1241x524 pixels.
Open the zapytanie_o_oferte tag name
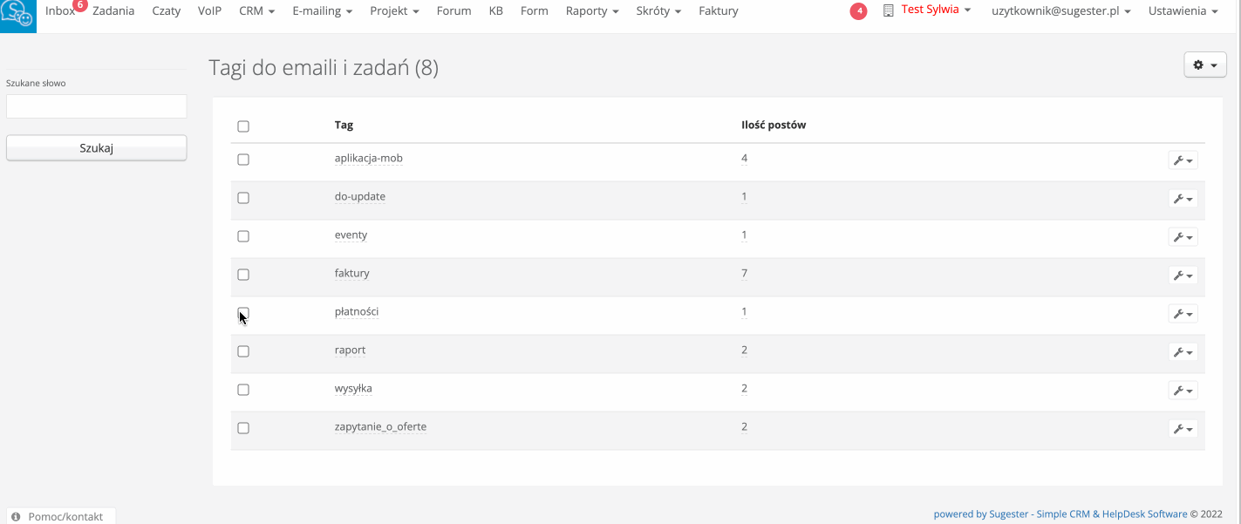pos(381,427)
